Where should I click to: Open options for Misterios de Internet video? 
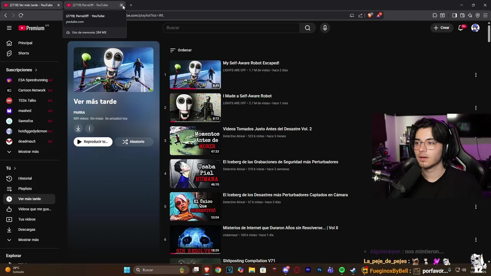(476, 240)
